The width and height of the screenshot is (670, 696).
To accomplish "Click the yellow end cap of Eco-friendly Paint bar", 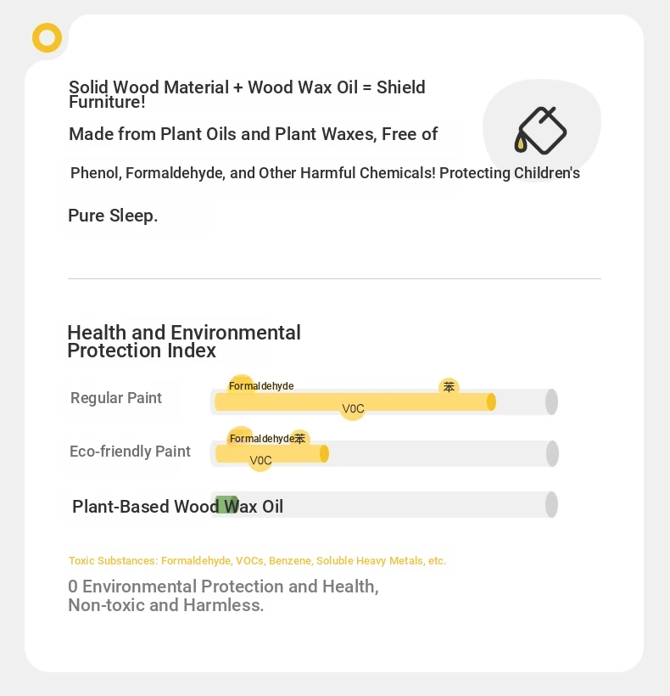I will 324,453.
